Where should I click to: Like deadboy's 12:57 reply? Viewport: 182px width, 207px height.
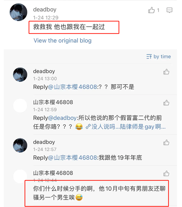(166, 143)
